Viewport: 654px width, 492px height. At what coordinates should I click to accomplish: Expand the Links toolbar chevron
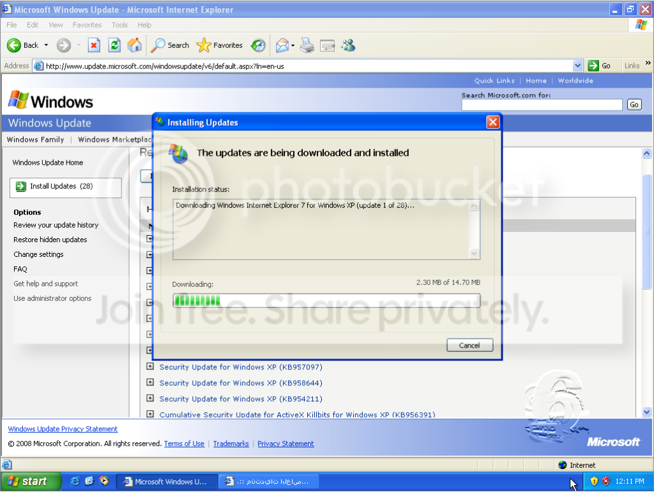[648, 63]
